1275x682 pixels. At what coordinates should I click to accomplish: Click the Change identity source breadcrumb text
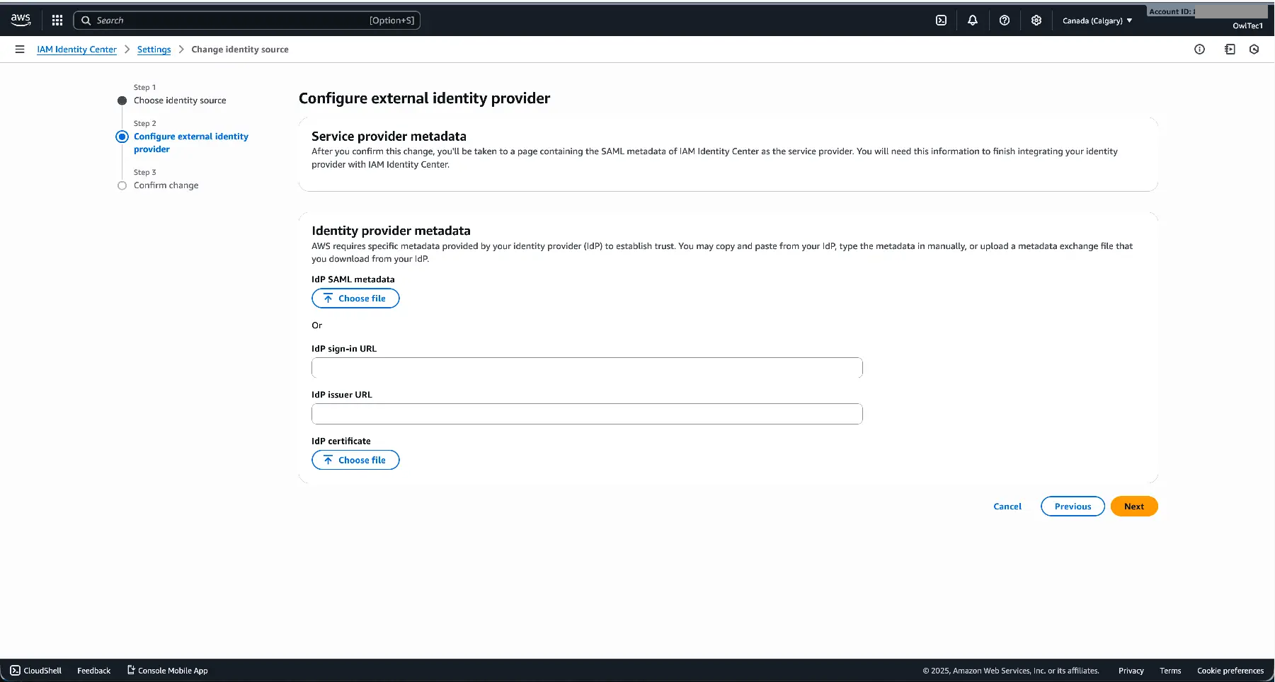click(240, 50)
